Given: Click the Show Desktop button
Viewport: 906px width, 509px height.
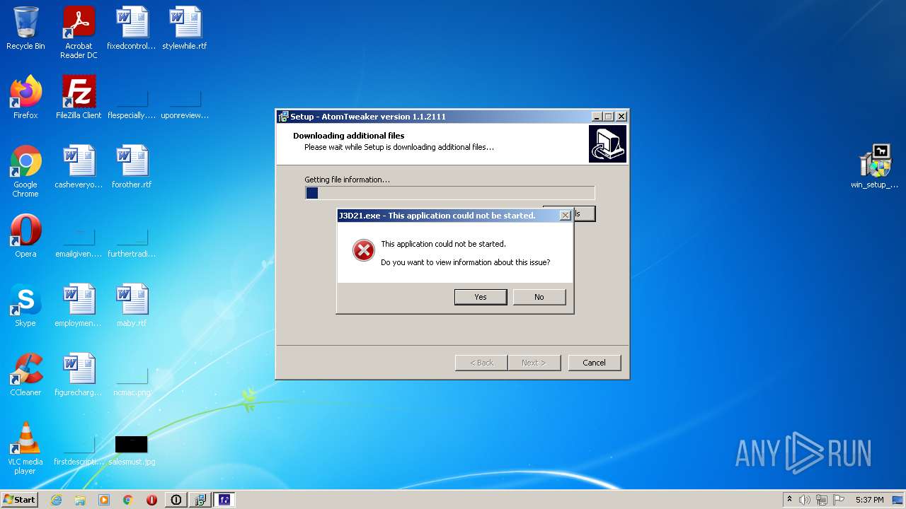Looking at the screenshot, I should [x=898, y=500].
